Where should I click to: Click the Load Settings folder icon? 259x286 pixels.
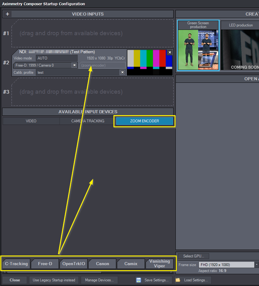178,280
